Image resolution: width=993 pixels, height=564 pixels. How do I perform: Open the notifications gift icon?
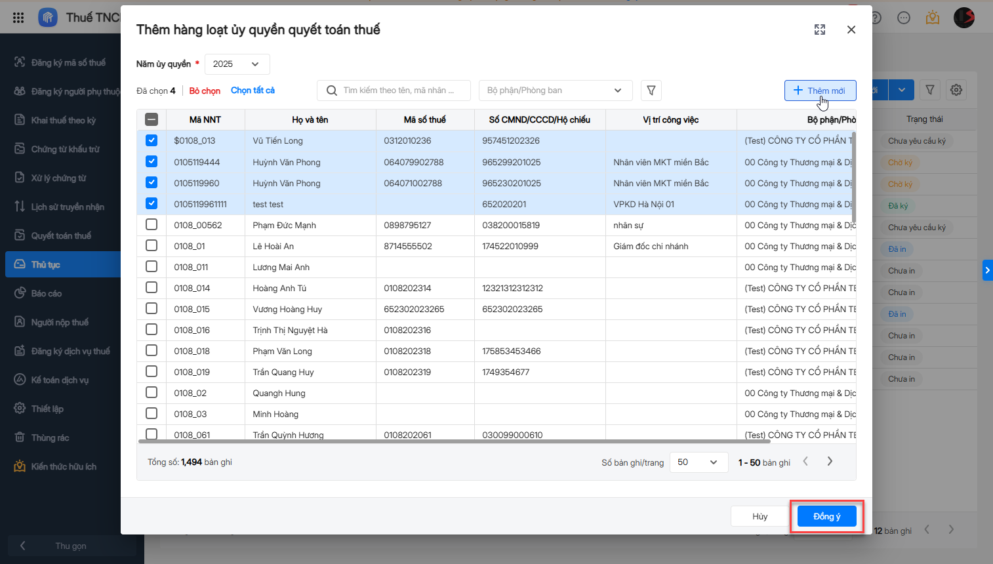tap(932, 18)
